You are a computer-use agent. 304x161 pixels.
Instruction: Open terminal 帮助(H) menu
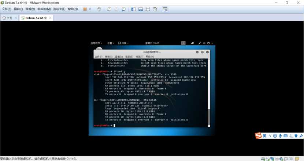(x=150, y=57)
